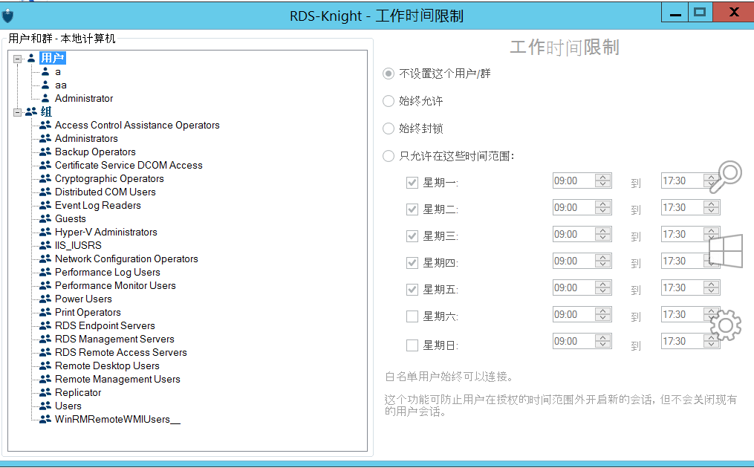The width and height of the screenshot is (754, 468).
Task: Click the group icon beside Performance Log Users
Action: click(45, 272)
